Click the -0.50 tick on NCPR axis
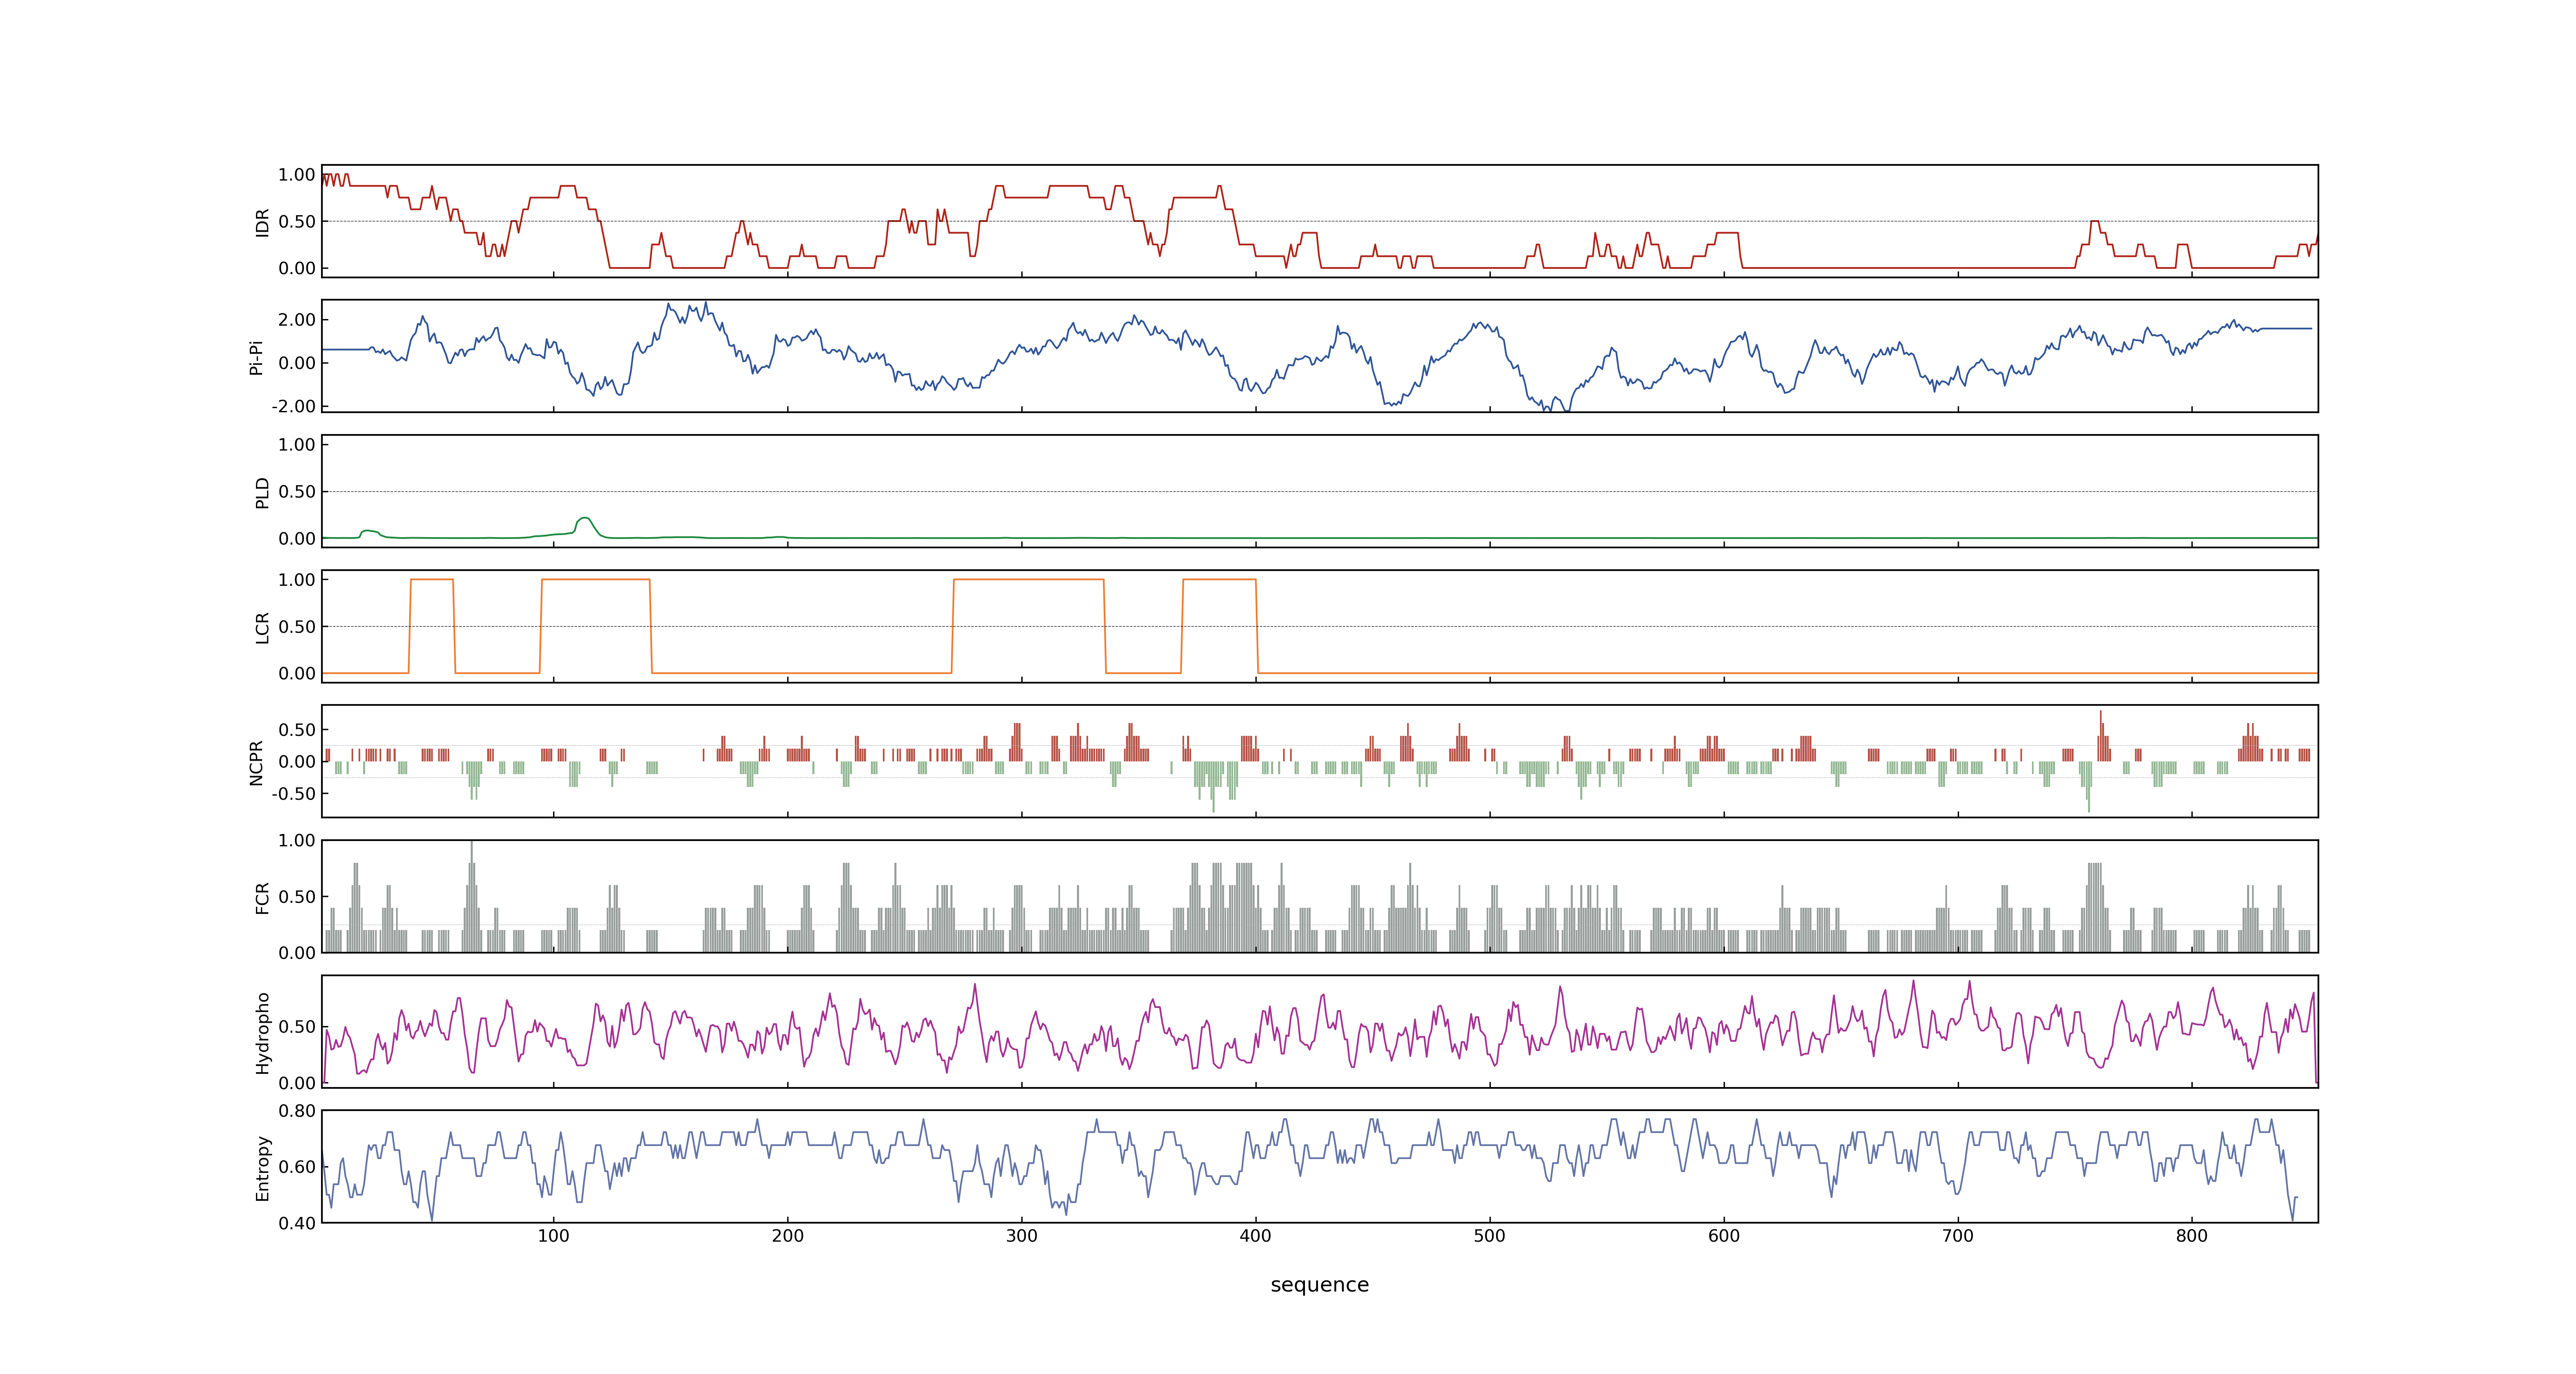This screenshot has height=1374, width=2576. click(x=293, y=794)
